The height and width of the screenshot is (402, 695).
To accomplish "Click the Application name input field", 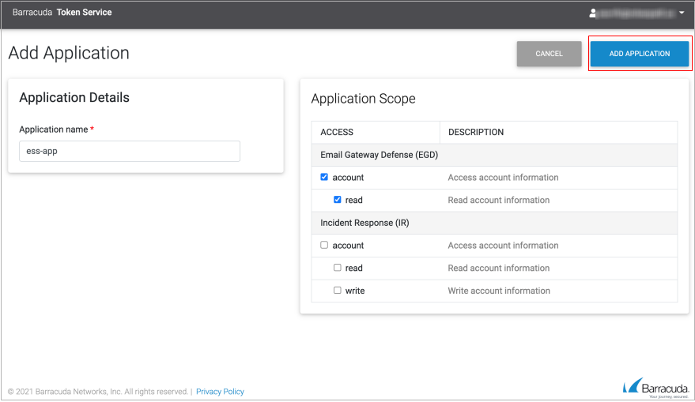I will coord(129,152).
